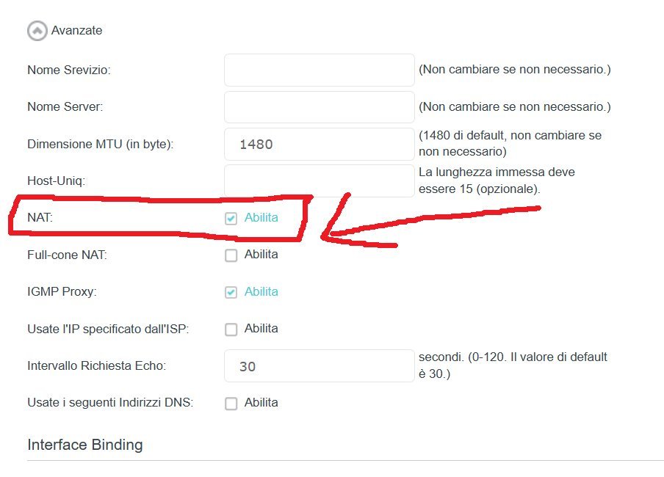This screenshot has width=664, height=477.
Task: Click the Abilita label beside NAT
Action: (261, 218)
